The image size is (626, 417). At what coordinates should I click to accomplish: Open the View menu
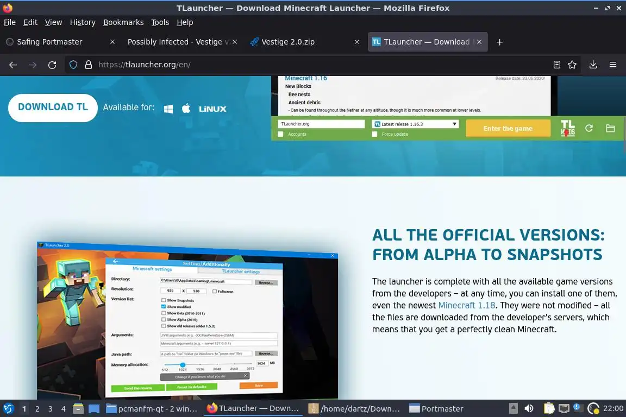(x=53, y=22)
